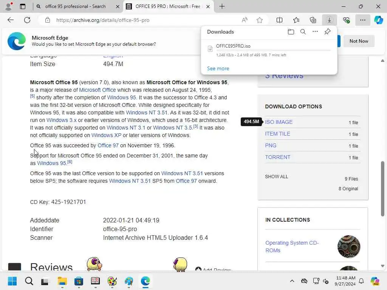Follow the Windows XP link
This screenshot has width=387, height=290.
coord(106,136)
